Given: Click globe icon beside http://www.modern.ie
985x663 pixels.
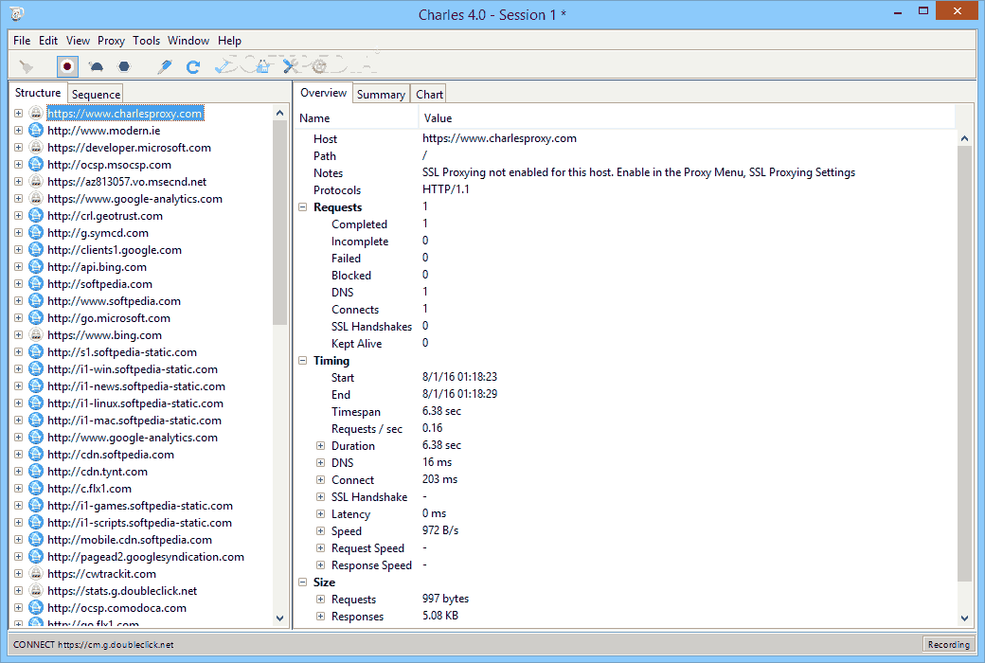Looking at the screenshot, I should [36, 130].
